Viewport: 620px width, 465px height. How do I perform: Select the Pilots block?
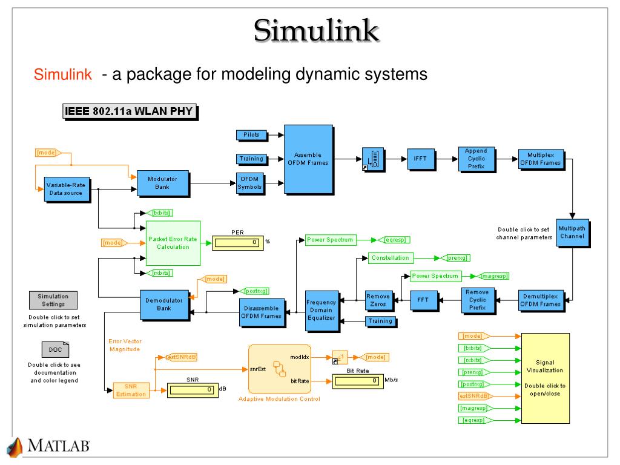tap(251, 135)
